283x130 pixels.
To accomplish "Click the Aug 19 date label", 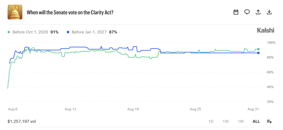I will pyautogui.click(x=133, y=109).
